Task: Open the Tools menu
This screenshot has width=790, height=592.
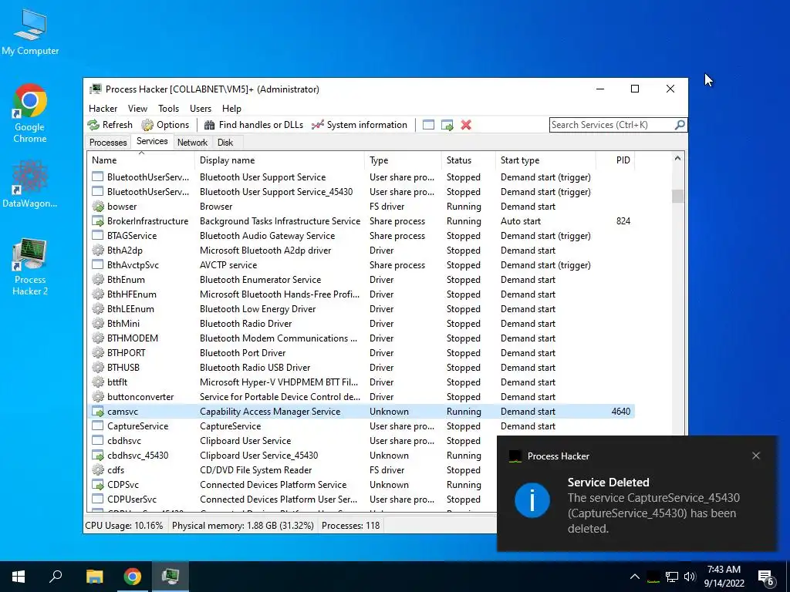Action: coord(168,108)
